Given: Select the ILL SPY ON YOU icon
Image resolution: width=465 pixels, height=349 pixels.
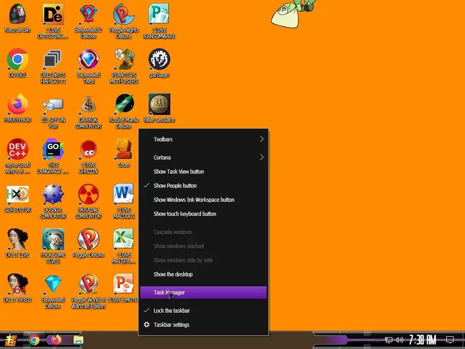Looking at the screenshot, I should (53, 104).
